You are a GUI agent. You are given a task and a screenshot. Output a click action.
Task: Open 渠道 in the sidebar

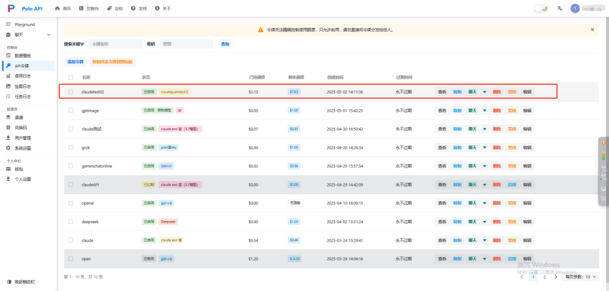[18, 117]
